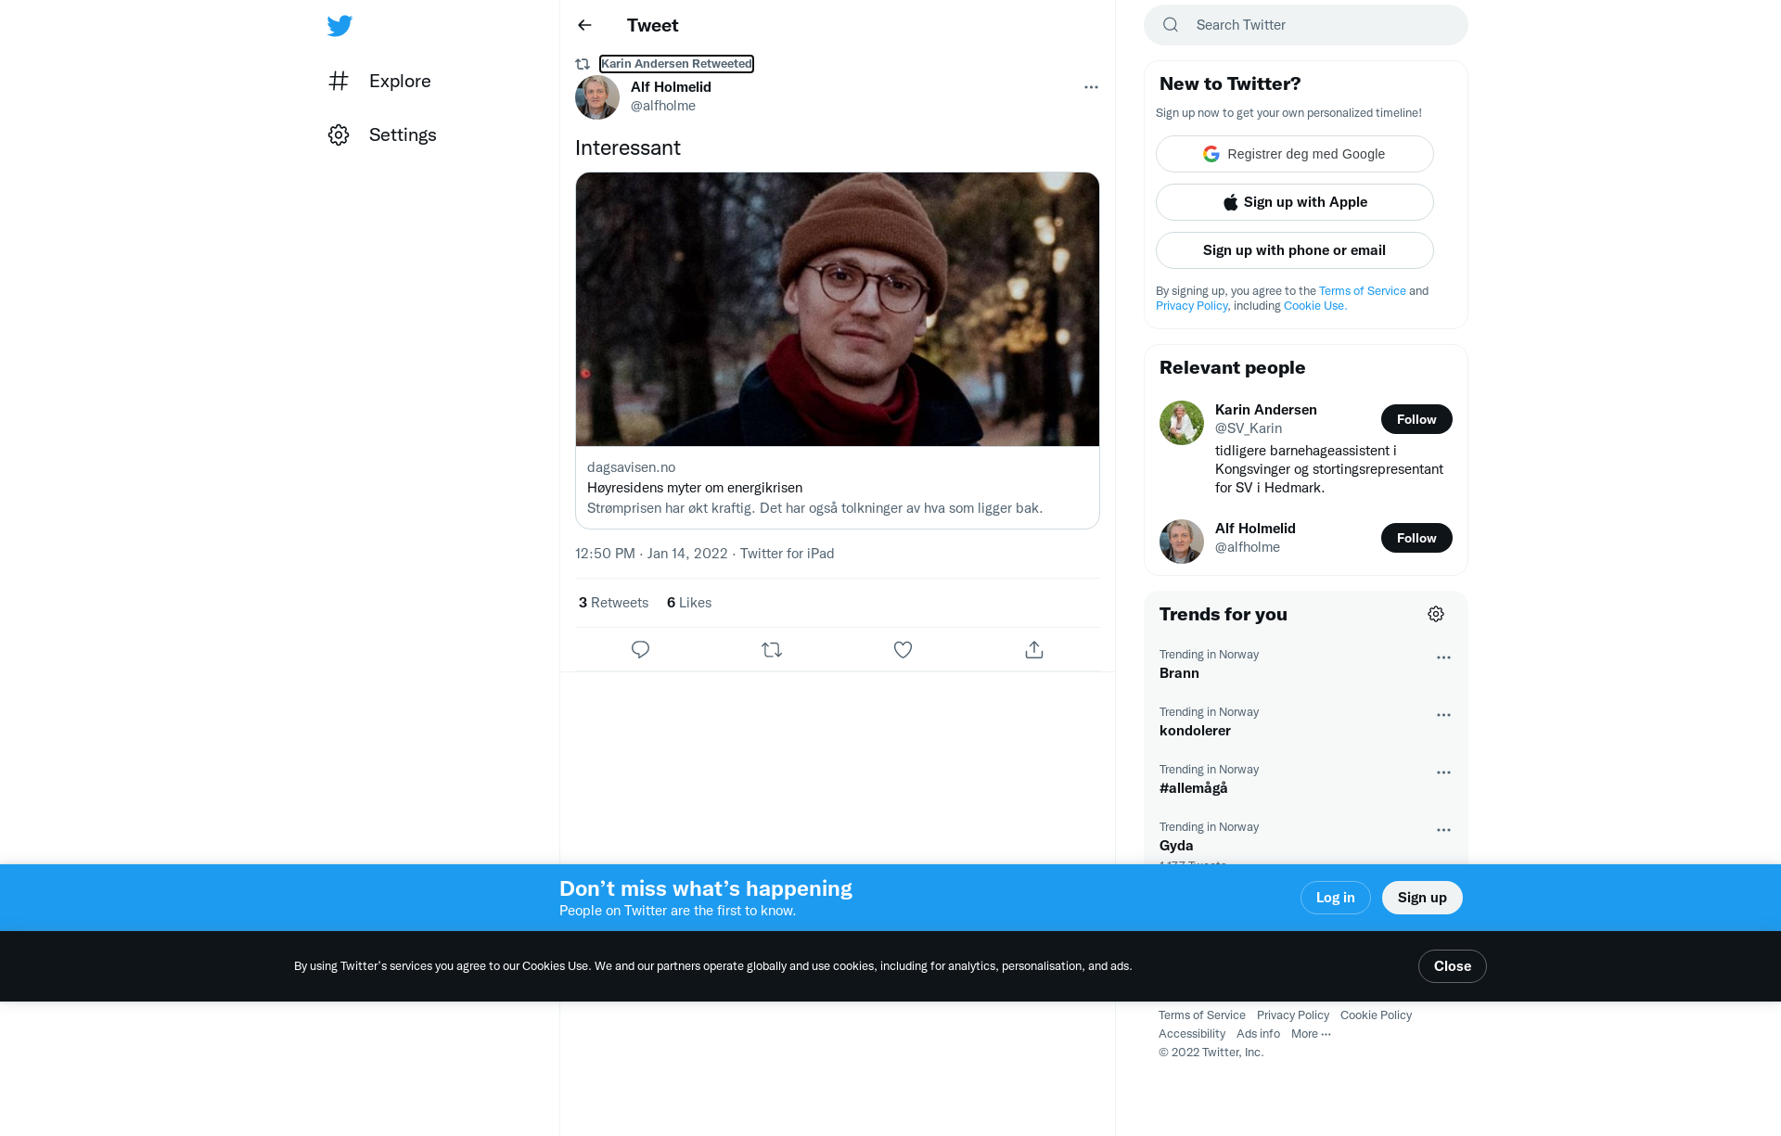Open the Terms of Service link

pyautogui.click(x=1362, y=291)
